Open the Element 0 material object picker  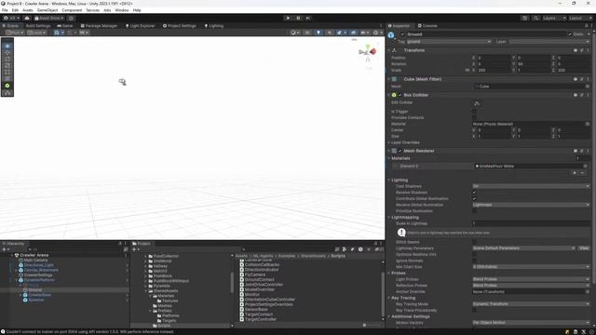(586, 166)
